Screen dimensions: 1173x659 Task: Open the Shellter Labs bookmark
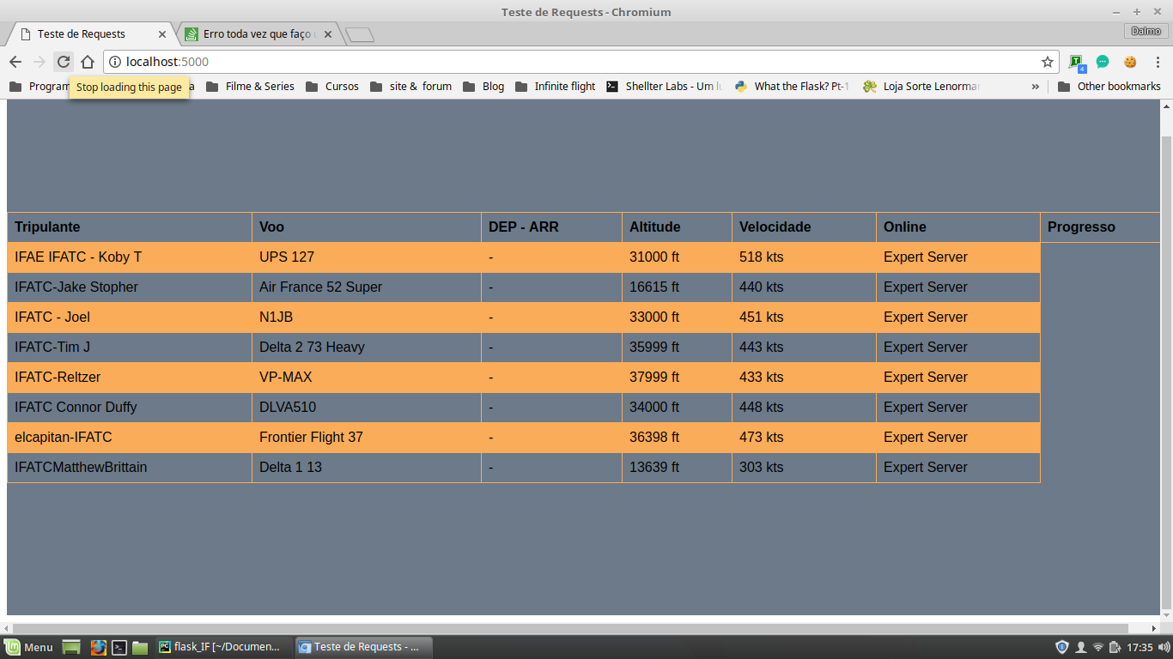665,86
